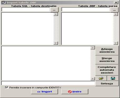Click the DBF source table path field
This screenshot has width=120, height=98.
86,10
